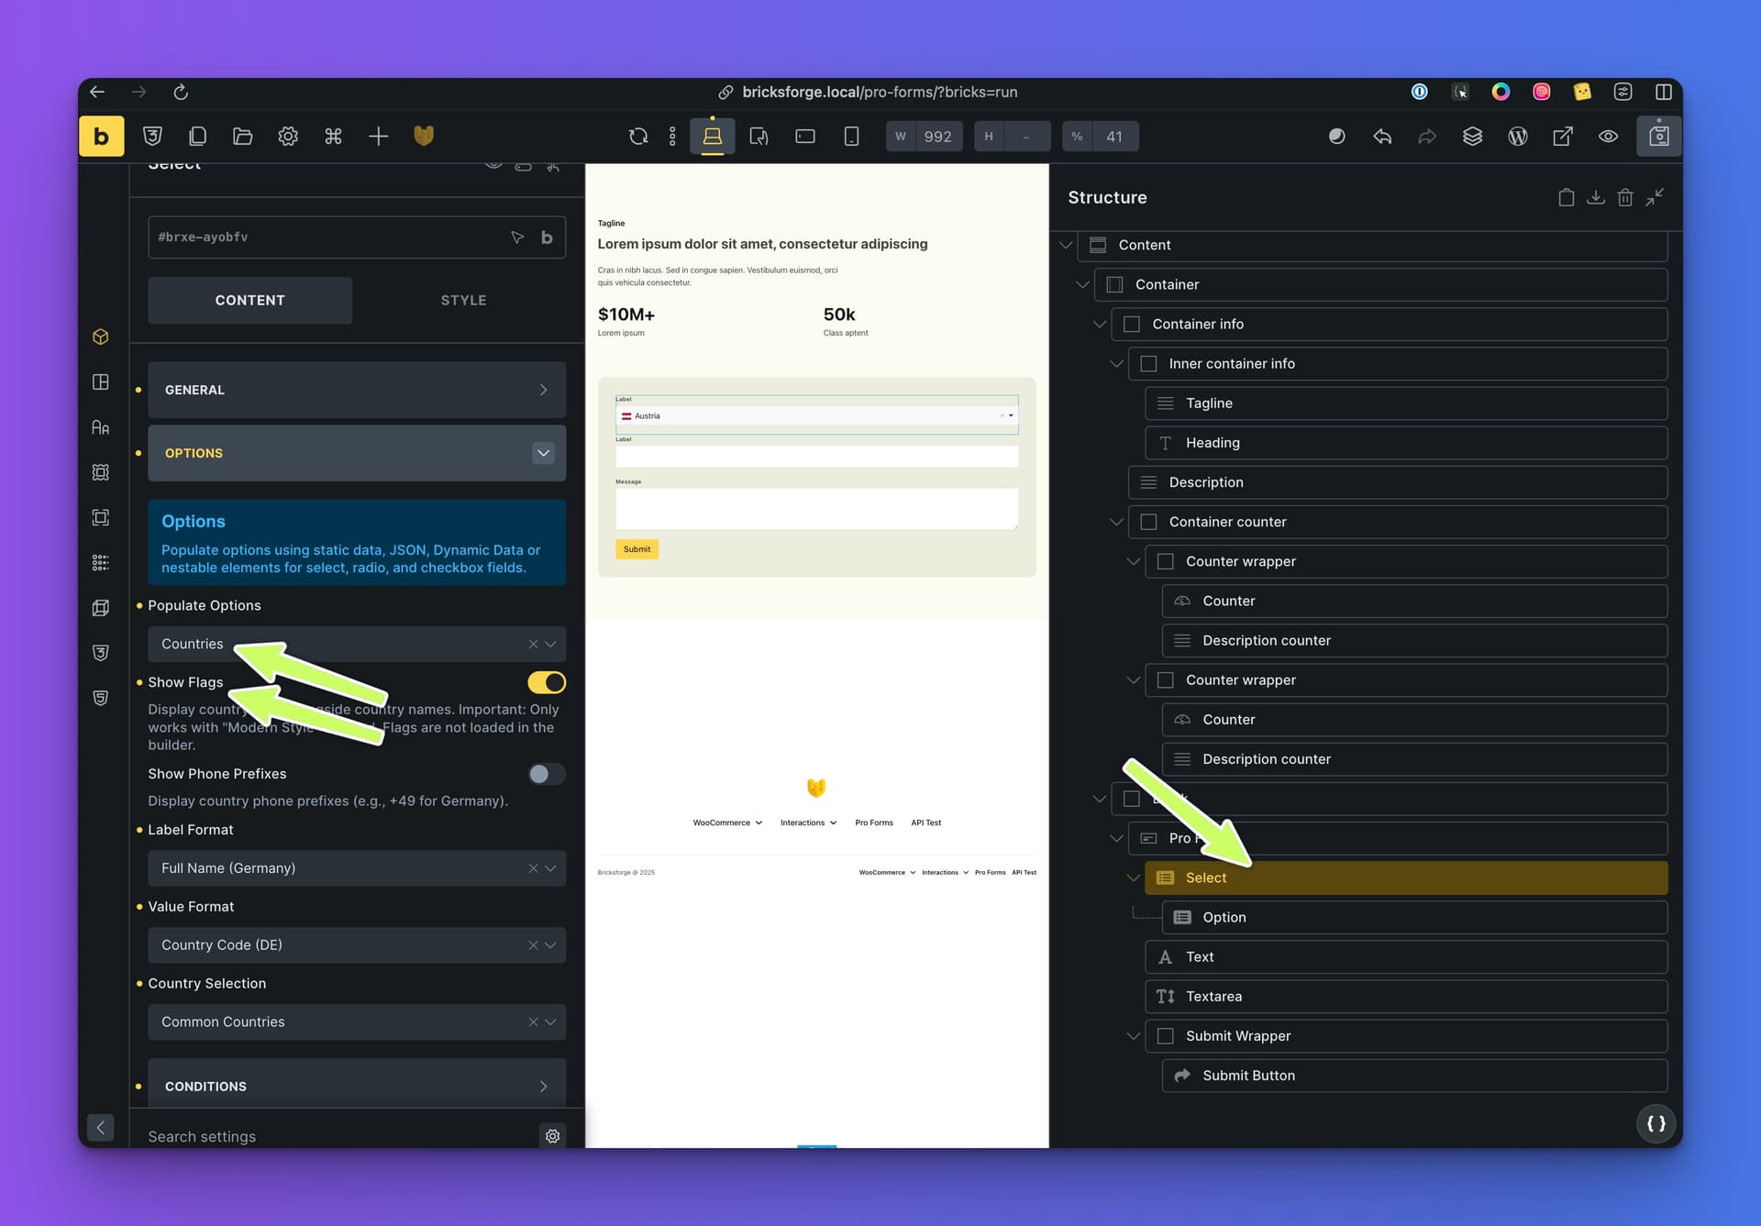Enable Show Phone Prefixes toggle

tap(547, 774)
